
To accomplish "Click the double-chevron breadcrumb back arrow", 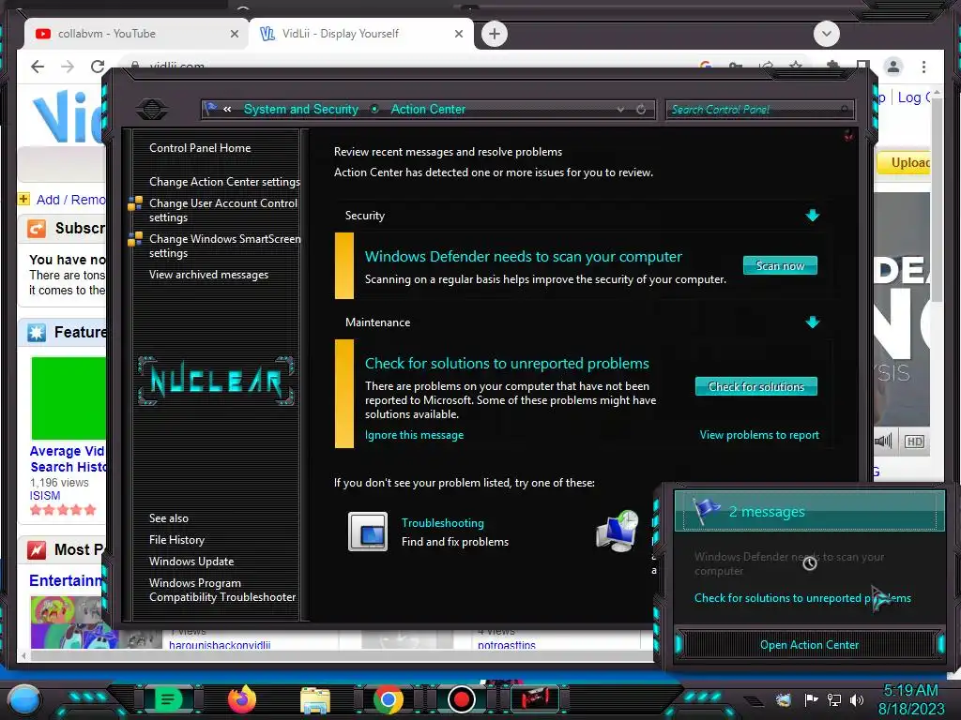I will pos(227,109).
